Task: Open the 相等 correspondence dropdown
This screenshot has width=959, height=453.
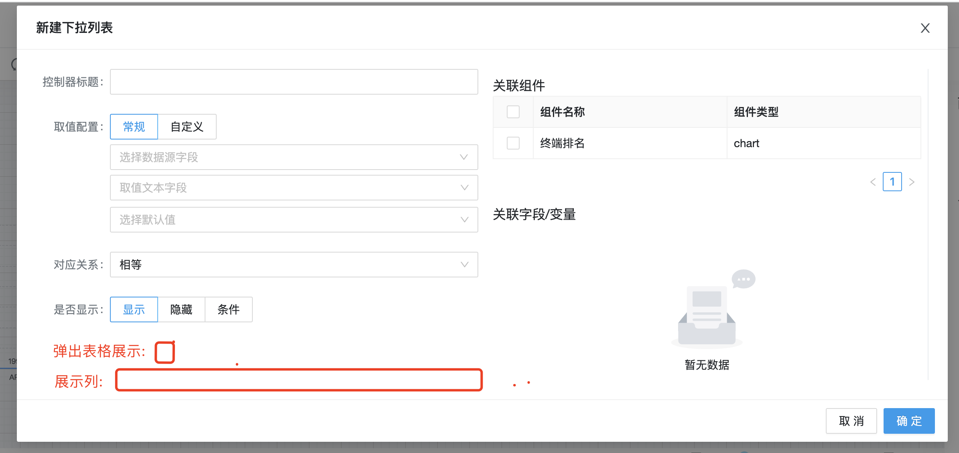Action: click(x=293, y=265)
